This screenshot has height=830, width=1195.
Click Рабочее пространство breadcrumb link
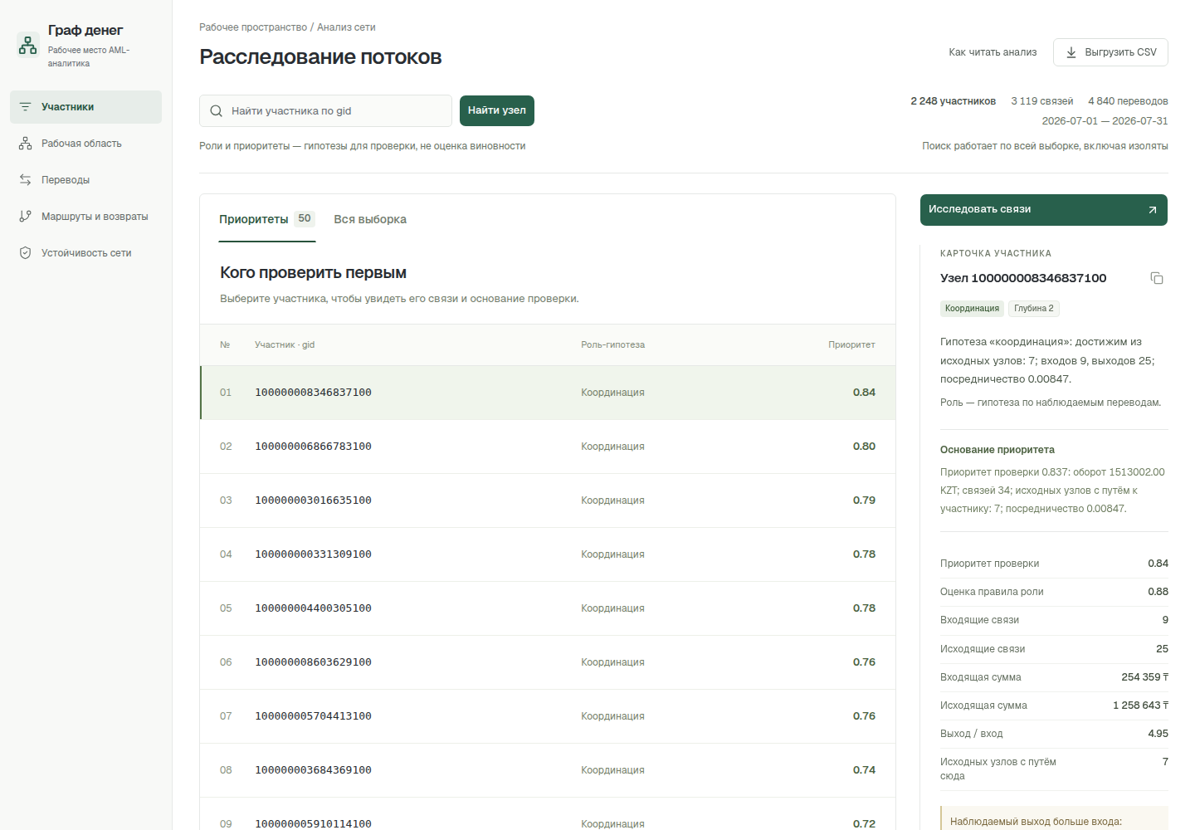coord(253,27)
